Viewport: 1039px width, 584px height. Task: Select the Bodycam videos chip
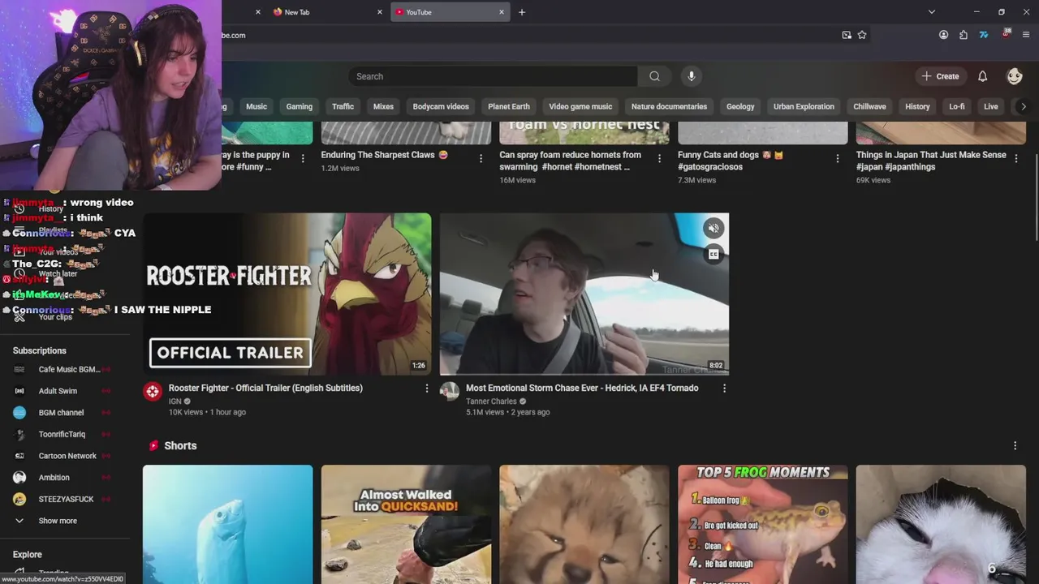tap(441, 106)
